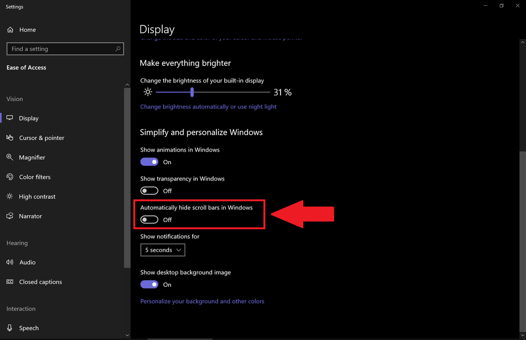Click the brightness slider handle
This screenshot has width=526, height=340.
coord(192,92)
